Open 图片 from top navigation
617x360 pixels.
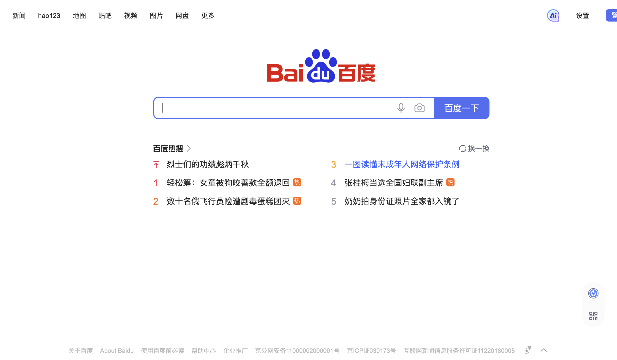tap(156, 16)
